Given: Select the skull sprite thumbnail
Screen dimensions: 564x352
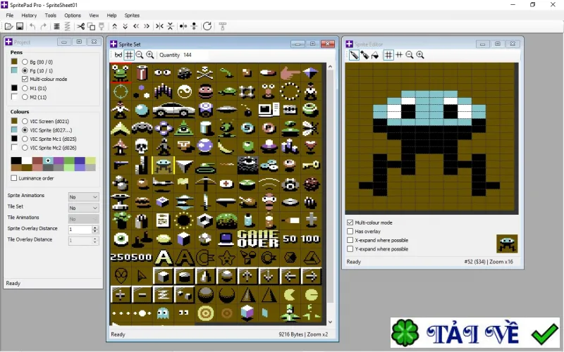Looking at the screenshot, I should (142, 146).
